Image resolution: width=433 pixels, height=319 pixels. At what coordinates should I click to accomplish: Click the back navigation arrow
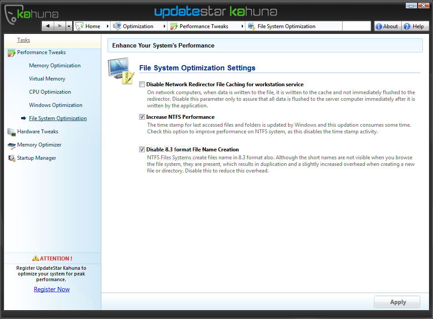pyautogui.click(x=48, y=26)
